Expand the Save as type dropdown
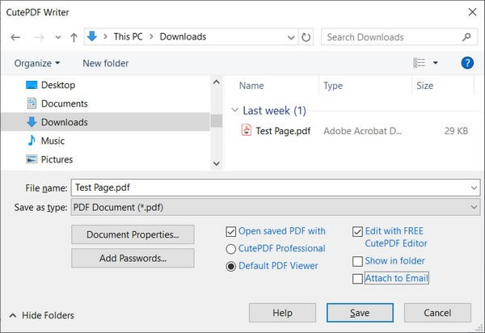 [x=473, y=208]
